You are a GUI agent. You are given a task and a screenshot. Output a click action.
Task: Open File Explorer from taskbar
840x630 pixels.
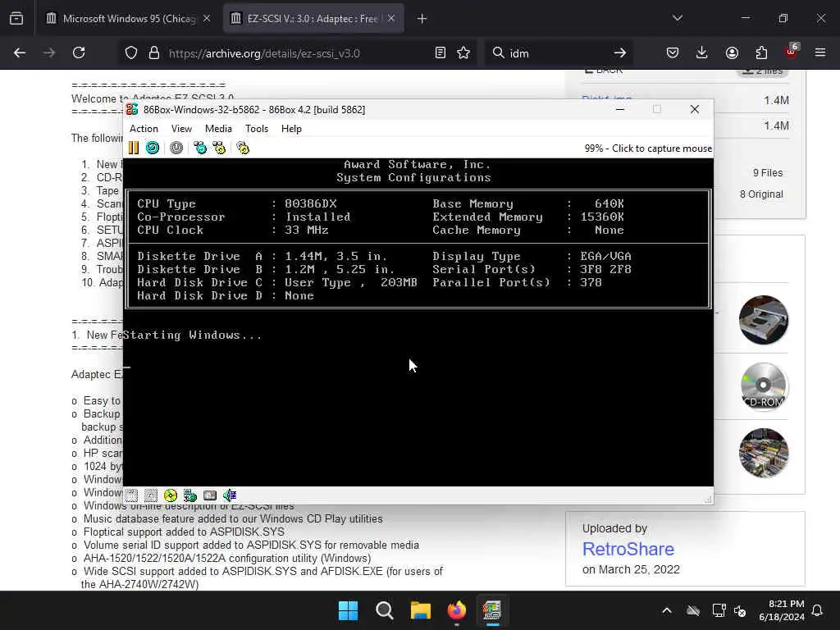[x=421, y=610]
